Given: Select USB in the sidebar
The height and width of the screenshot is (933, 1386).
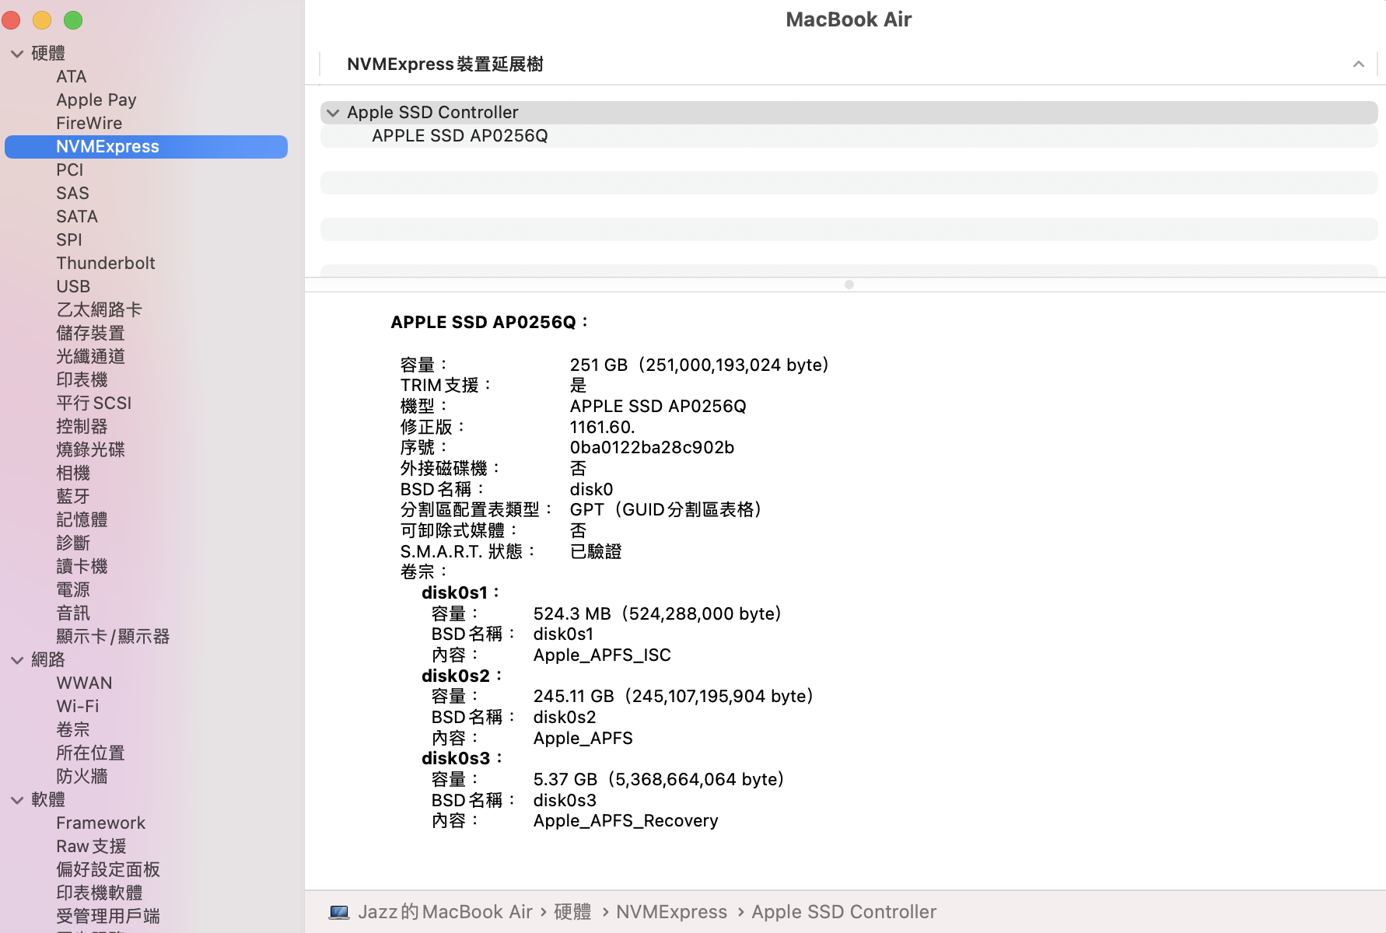Looking at the screenshot, I should click(x=73, y=287).
